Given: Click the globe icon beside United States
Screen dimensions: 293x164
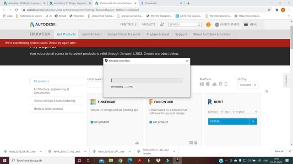Looking at the screenshot, I should coord(217,25).
